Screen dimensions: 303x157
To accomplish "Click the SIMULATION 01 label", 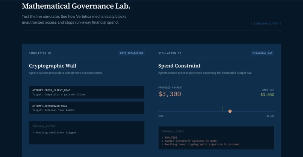I will pyautogui.click(x=40, y=53).
